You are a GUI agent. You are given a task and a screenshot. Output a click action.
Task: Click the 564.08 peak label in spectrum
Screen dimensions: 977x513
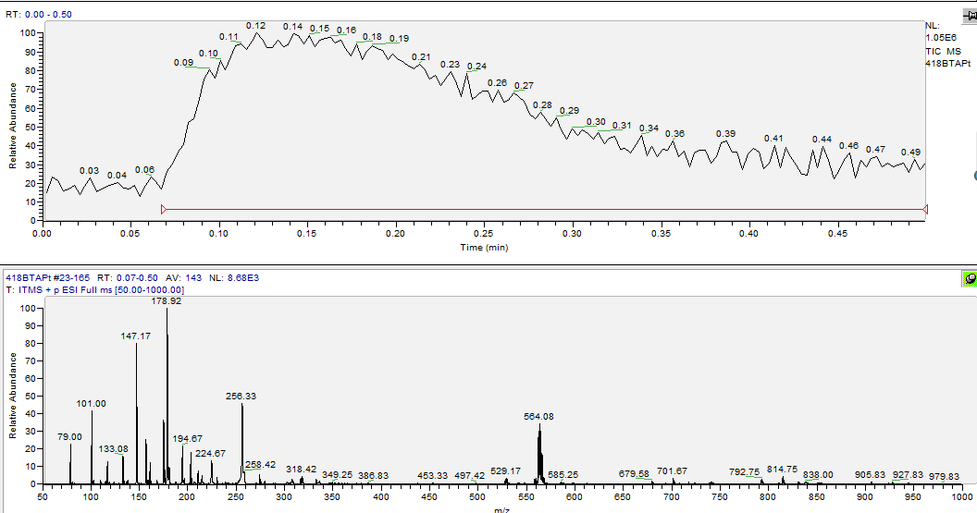(538, 416)
